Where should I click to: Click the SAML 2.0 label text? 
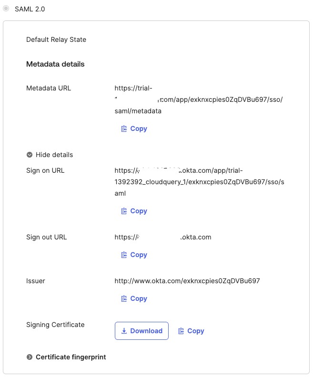(30, 9)
